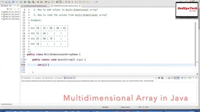The width and height of the screenshot is (200, 112).
Task: Switch to UnidimensionalArrayDemo.java tab
Action: (35, 6)
